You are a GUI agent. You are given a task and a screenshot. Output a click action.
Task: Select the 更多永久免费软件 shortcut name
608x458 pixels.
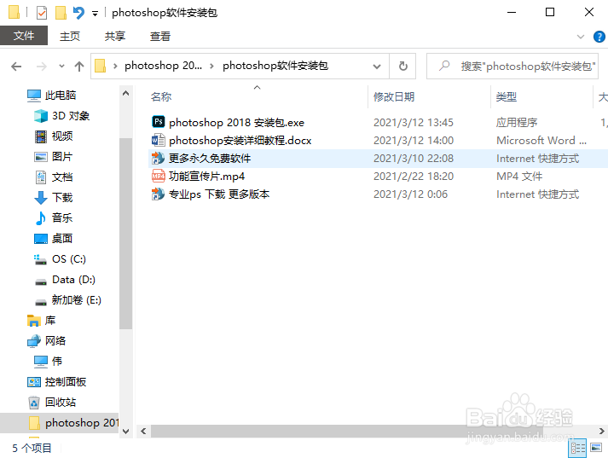point(210,159)
